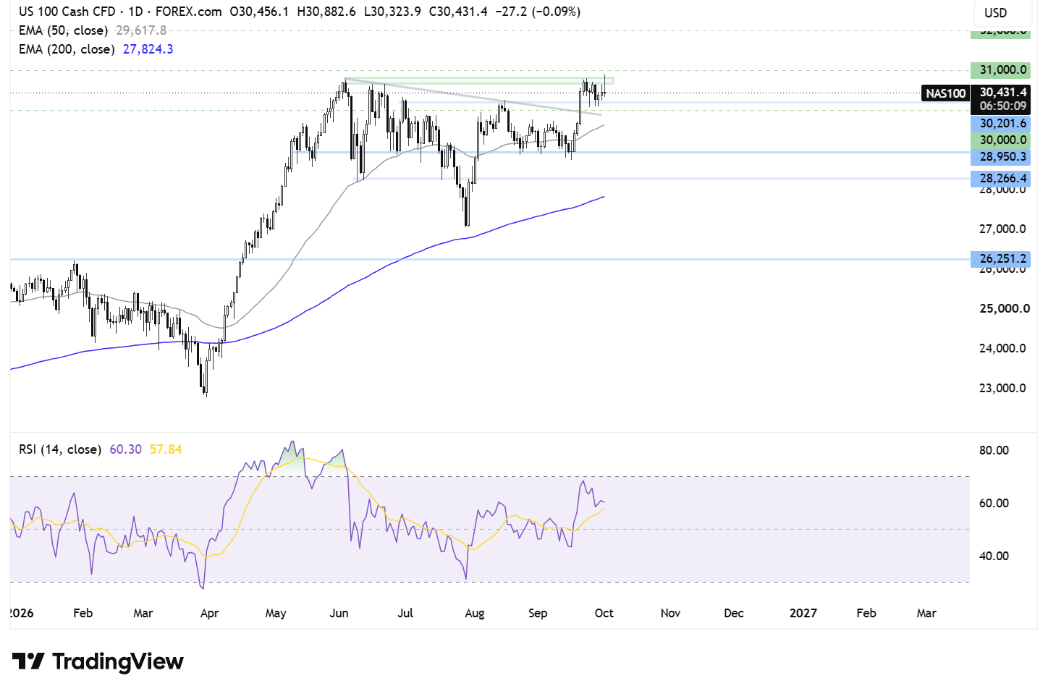
Task: Click the 30,000.0 green price level label
Action: tap(1001, 140)
